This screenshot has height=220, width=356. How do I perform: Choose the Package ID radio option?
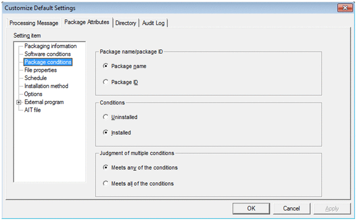[106, 82]
